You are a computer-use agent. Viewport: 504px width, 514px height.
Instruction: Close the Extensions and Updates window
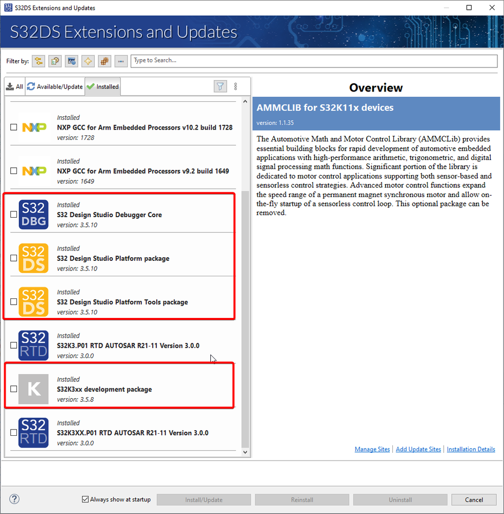pos(492,8)
